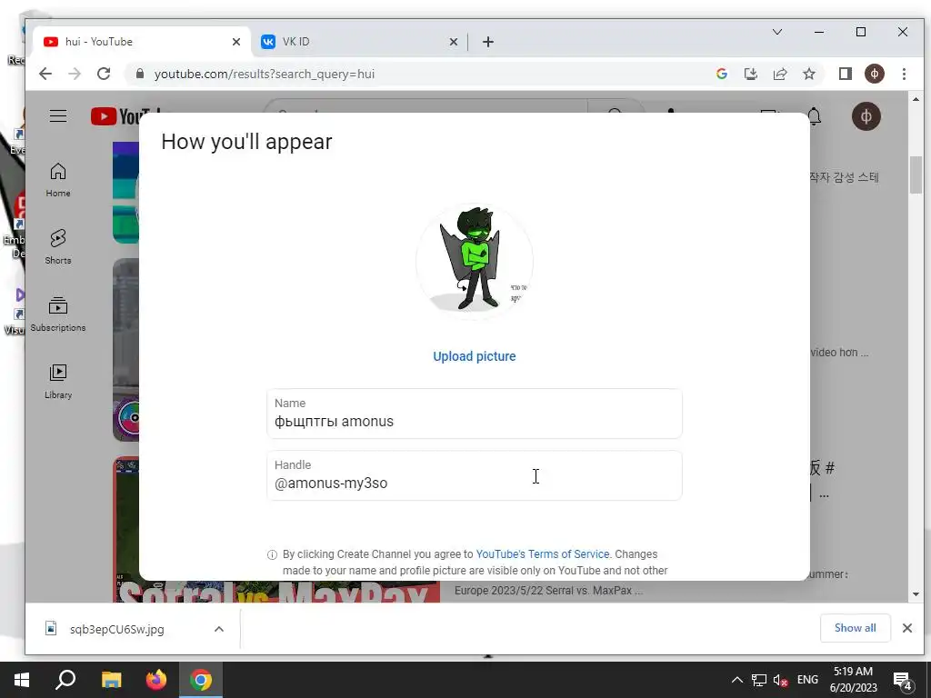The width and height of the screenshot is (931, 698).
Task: Click the Upload picture link
Action: 475,356
